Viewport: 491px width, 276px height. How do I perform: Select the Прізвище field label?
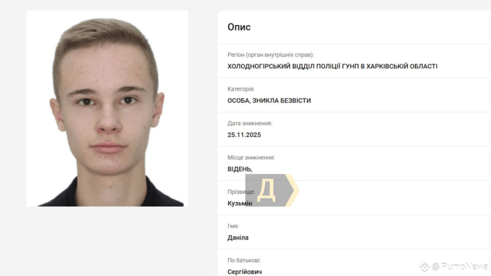241,192
